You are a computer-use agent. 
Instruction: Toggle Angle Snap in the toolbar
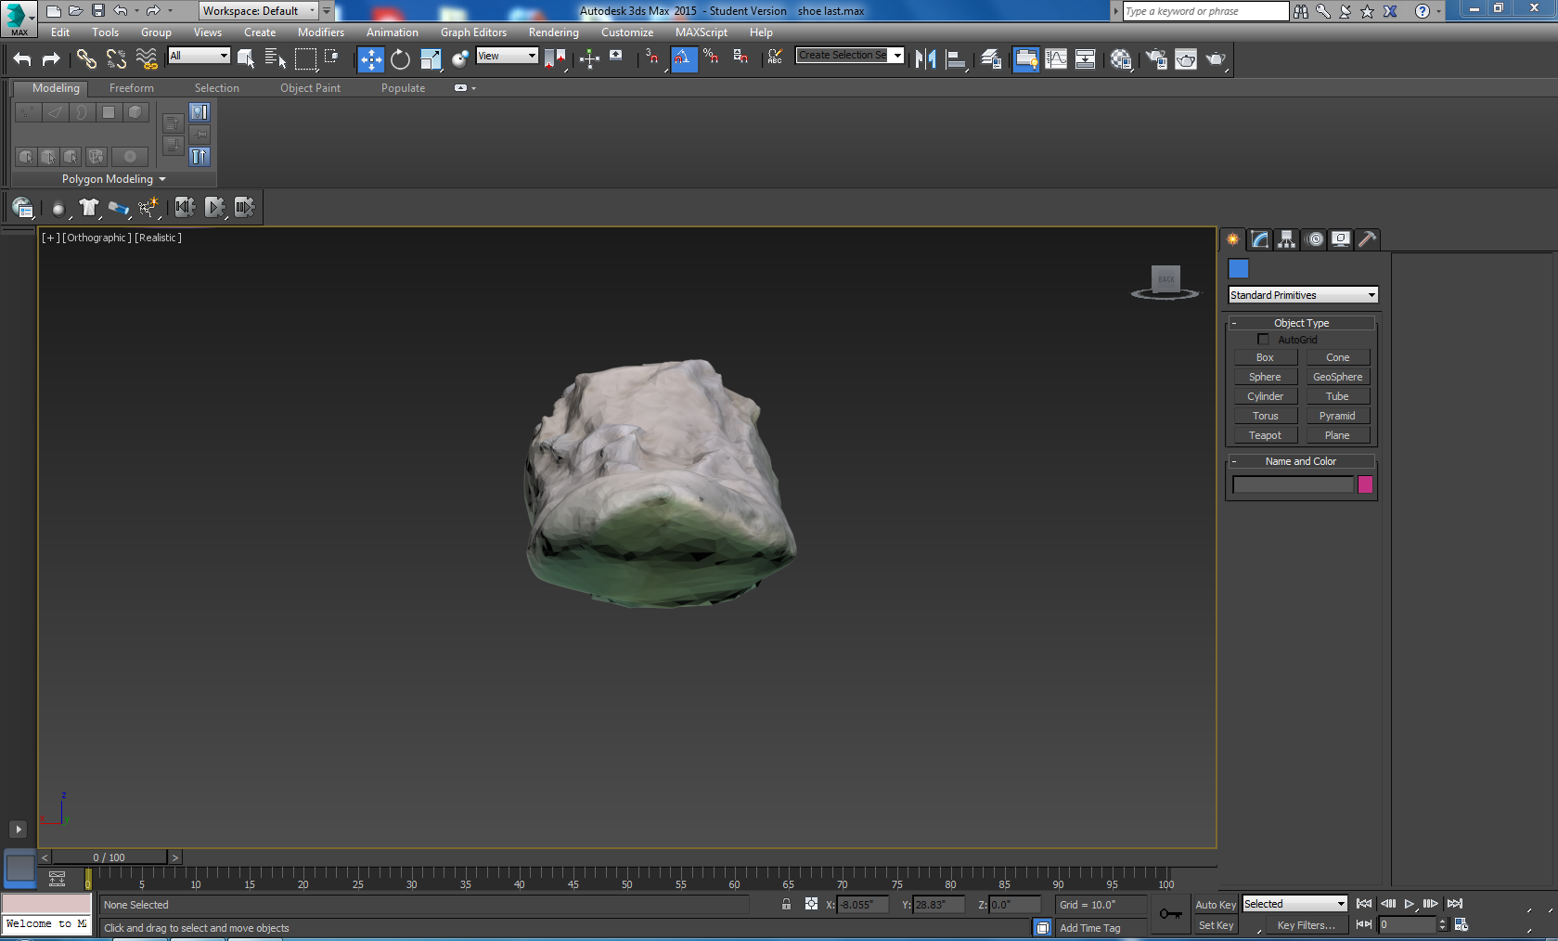pyautogui.click(x=683, y=59)
